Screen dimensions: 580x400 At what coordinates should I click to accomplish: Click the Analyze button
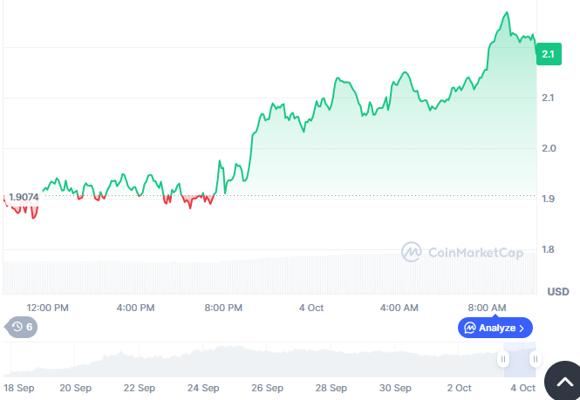point(495,328)
